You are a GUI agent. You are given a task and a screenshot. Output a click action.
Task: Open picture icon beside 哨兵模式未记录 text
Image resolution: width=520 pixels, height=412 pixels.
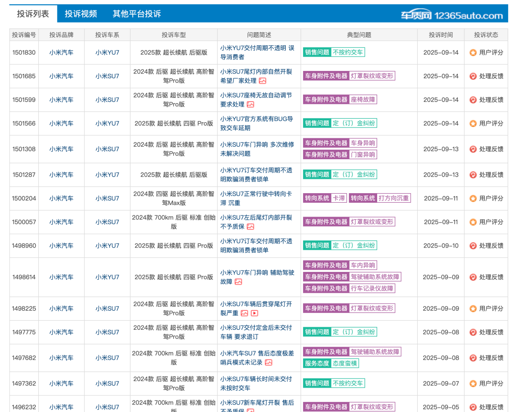point(269,362)
